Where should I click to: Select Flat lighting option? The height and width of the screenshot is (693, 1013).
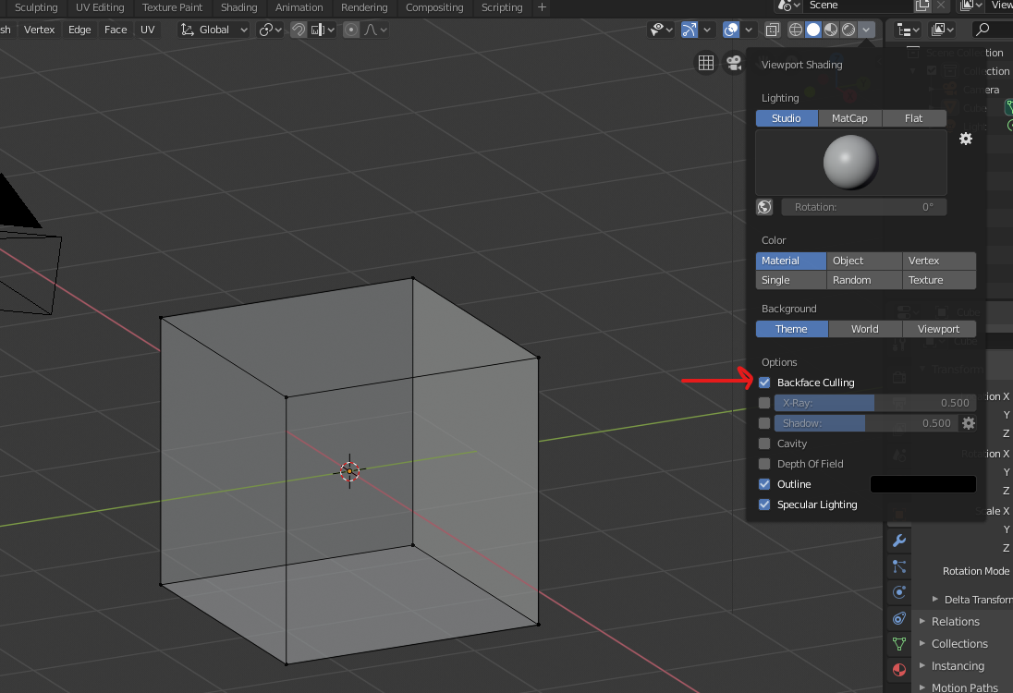coord(914,118)
